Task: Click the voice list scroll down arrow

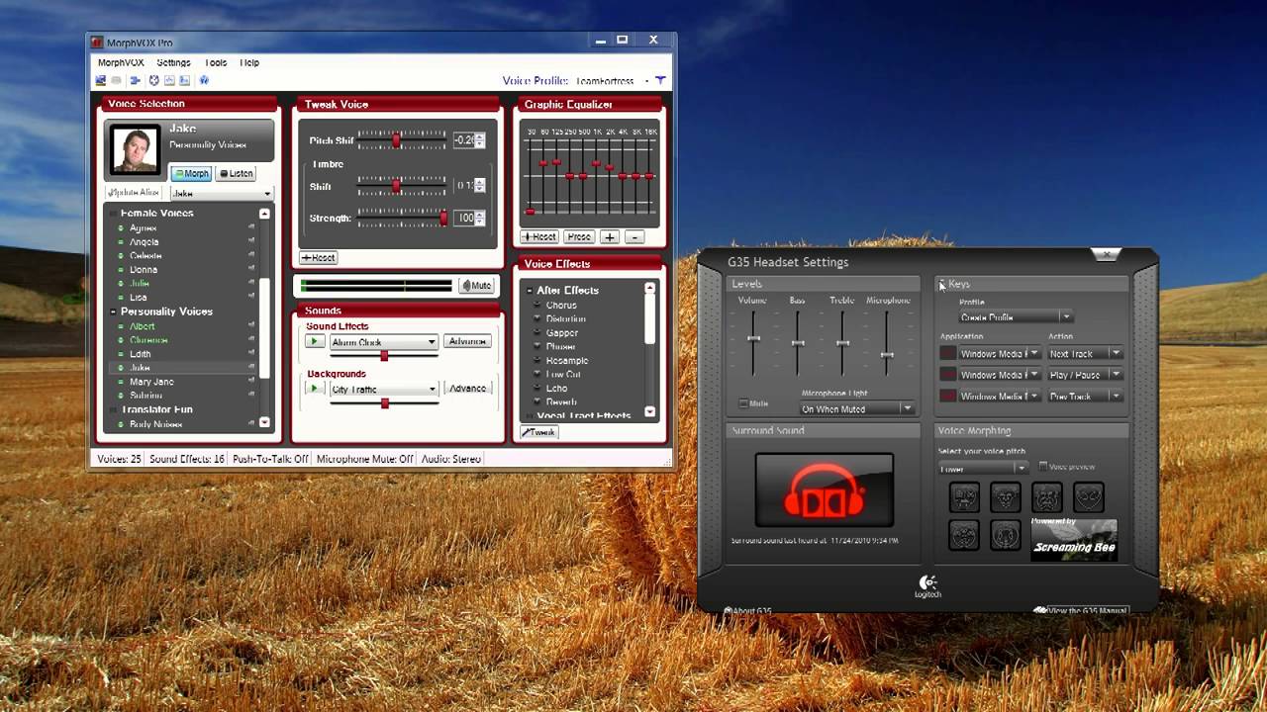Action: [x=264, y=422]
